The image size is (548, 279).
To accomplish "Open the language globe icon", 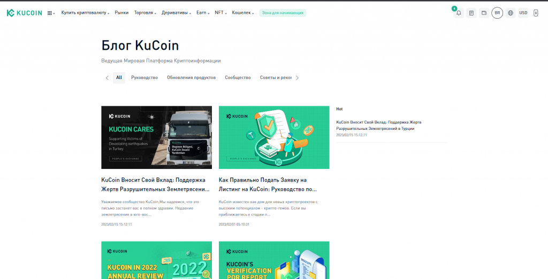I will [511, 13].
